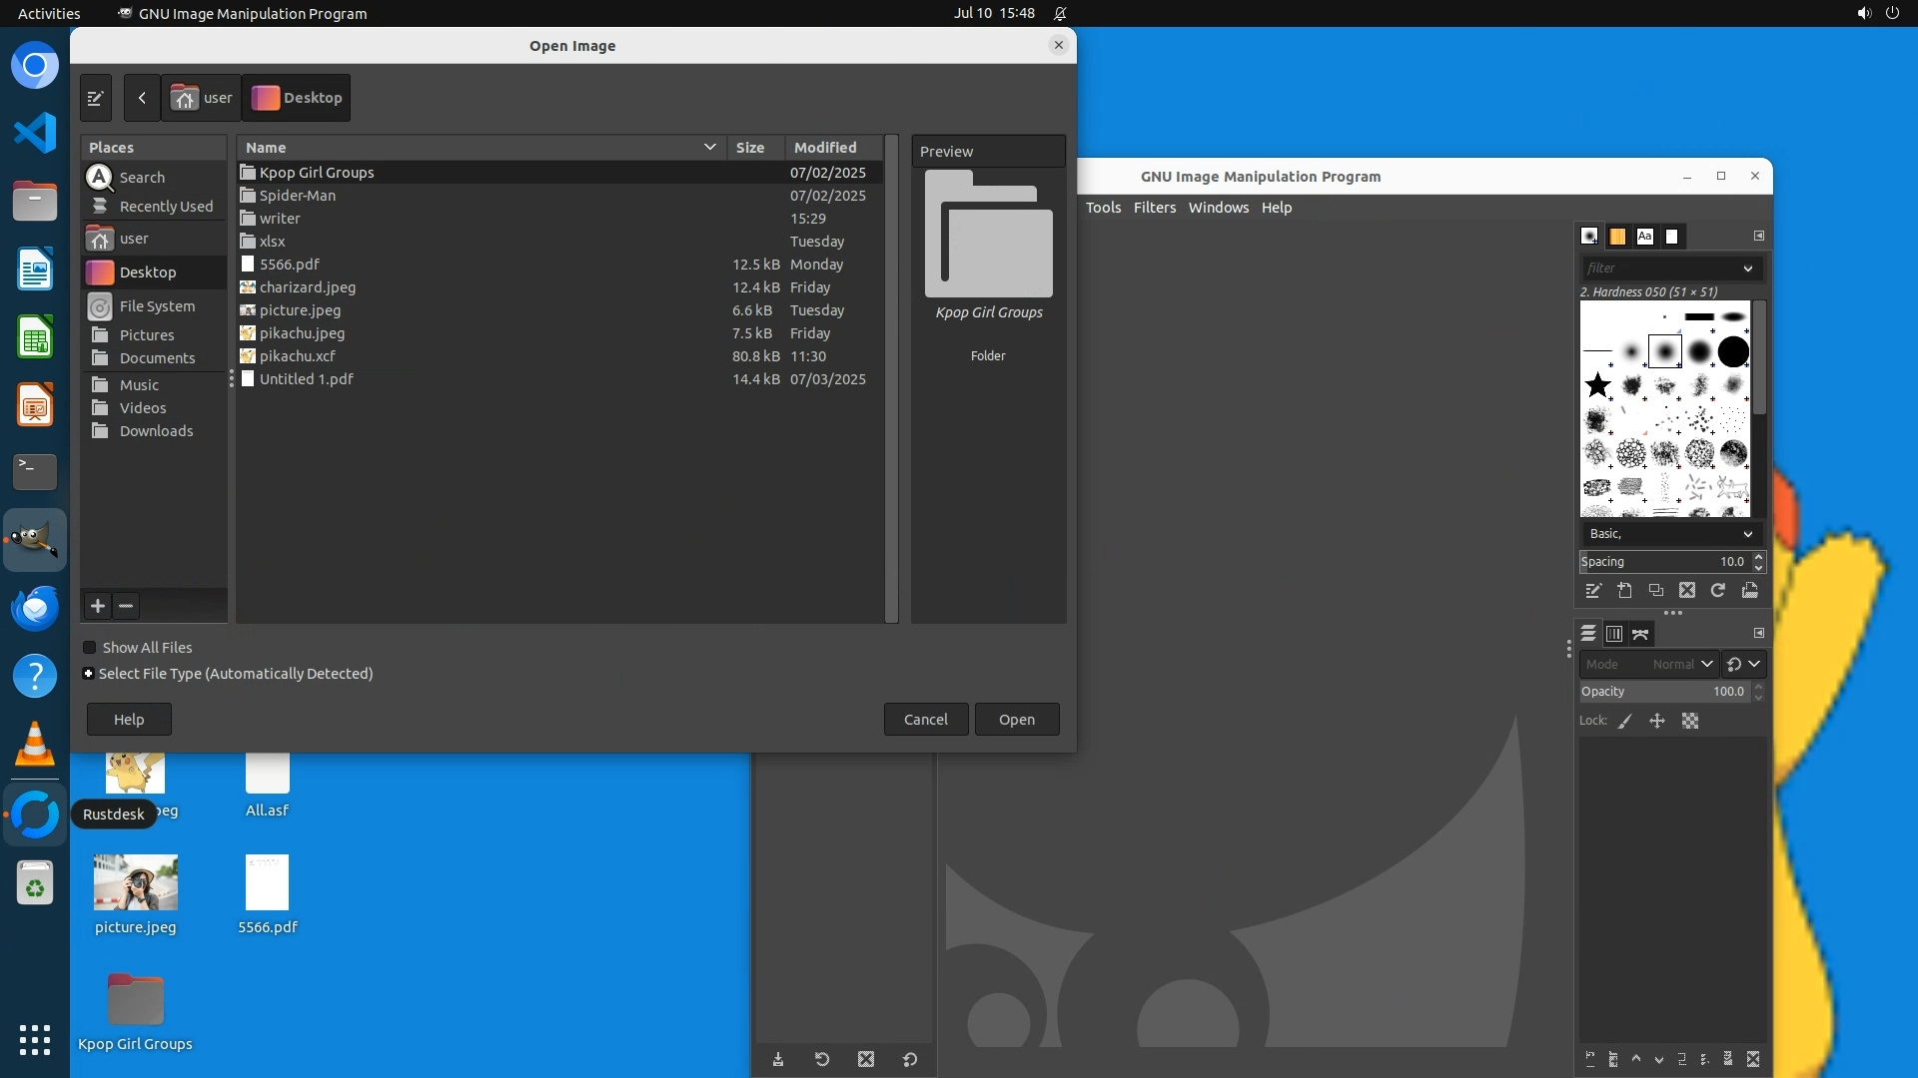Open the Filters menu
Screen dimensions: 1918x1078
pos(1154,208)
